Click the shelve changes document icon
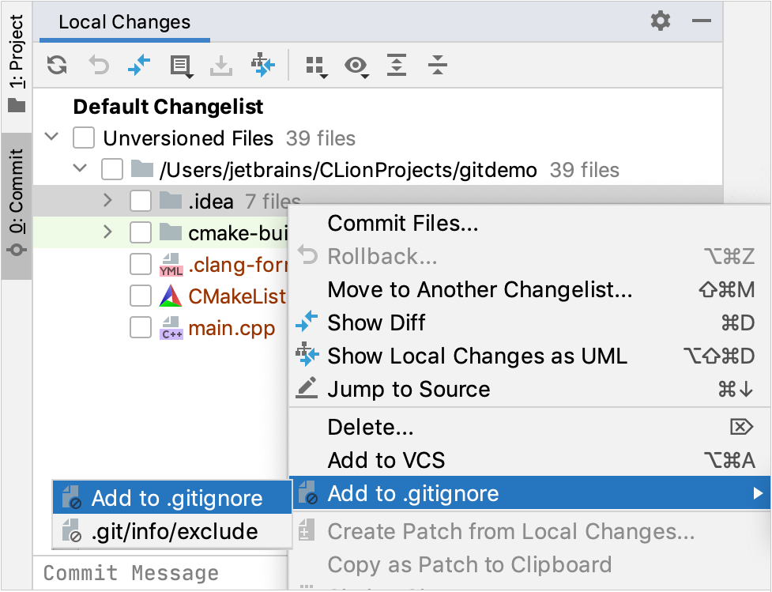Screen dimensions: 772x592 pos(181,66)
